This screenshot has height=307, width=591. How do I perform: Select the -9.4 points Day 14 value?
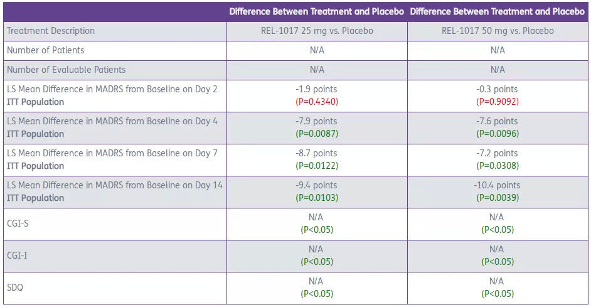coord(317,185)
